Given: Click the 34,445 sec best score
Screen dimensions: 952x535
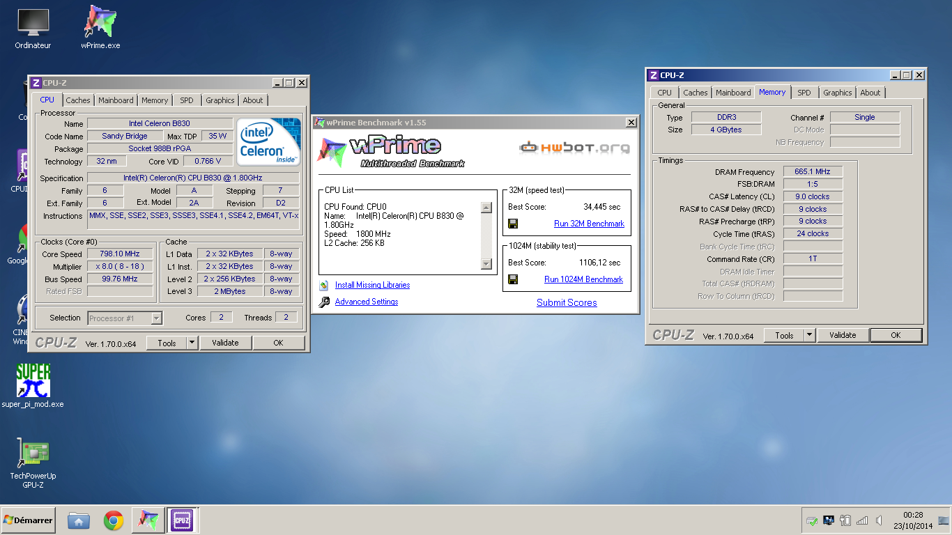Looking at the screenshot, I should [x=602, y=207].
